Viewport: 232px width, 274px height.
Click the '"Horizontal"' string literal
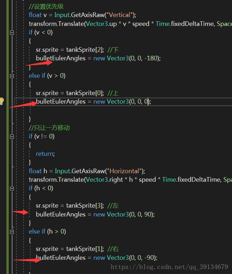[124, 171]
